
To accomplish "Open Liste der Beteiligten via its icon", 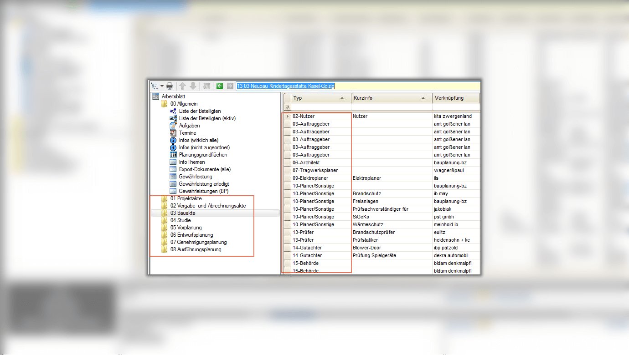I will coord(173,111).
